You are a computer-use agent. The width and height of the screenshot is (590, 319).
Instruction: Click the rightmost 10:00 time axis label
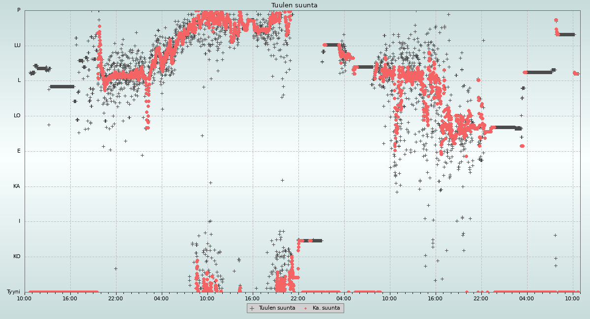(572, 298)
